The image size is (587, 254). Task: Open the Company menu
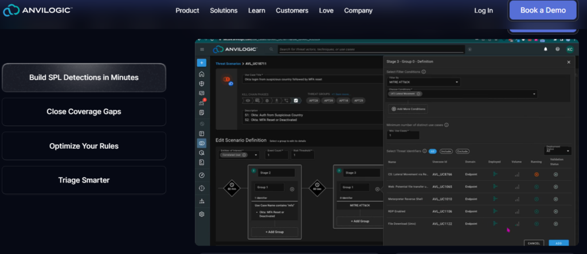(x=358, y=10)
